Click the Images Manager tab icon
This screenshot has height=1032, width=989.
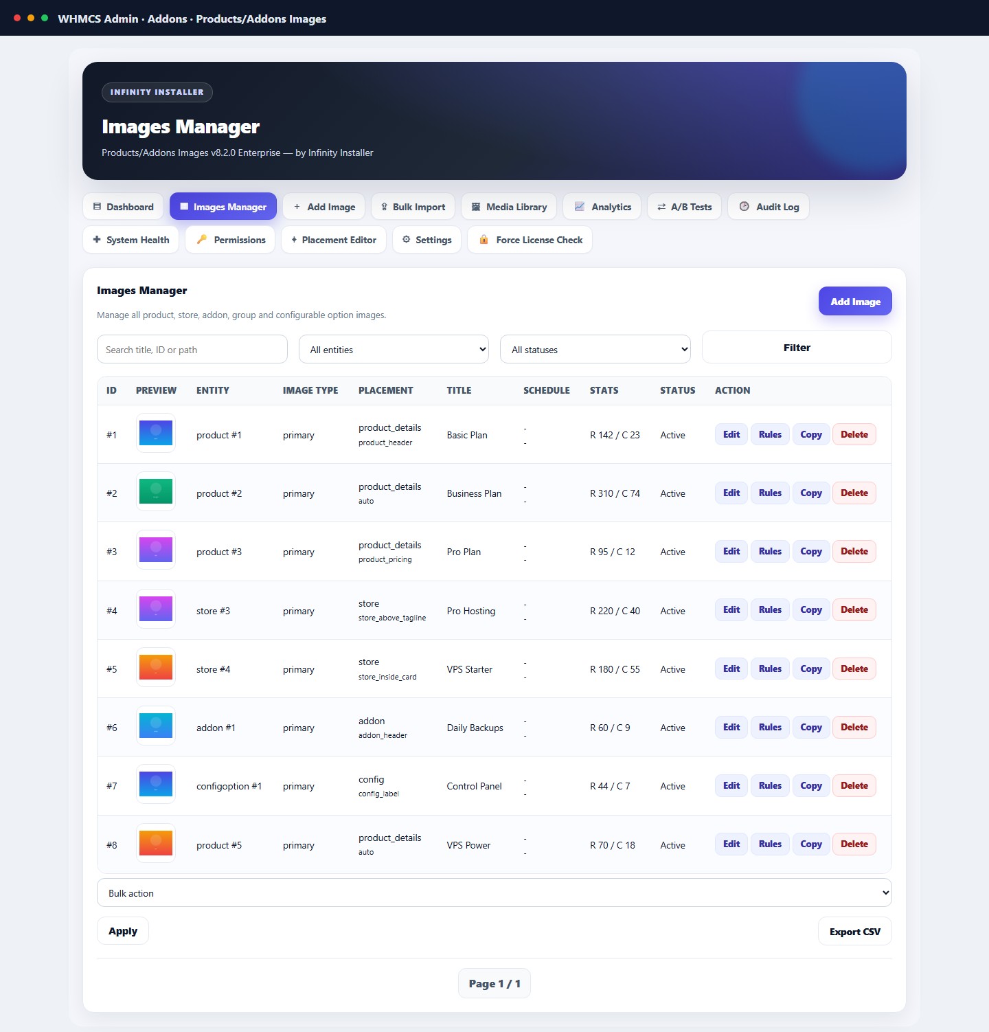coord(184,207)
